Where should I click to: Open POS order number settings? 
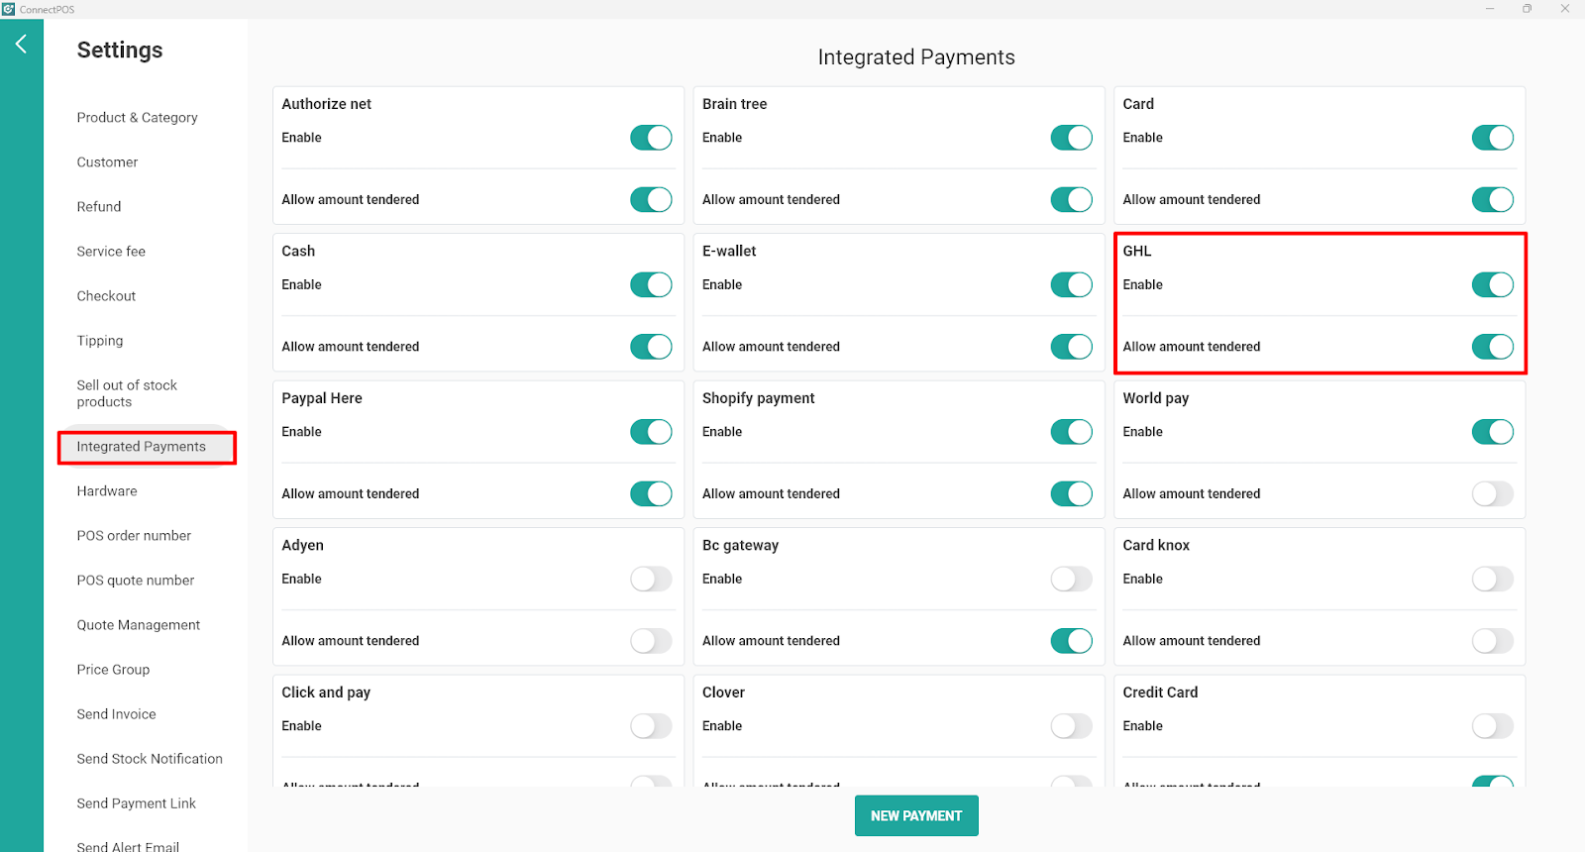point(134,535)
